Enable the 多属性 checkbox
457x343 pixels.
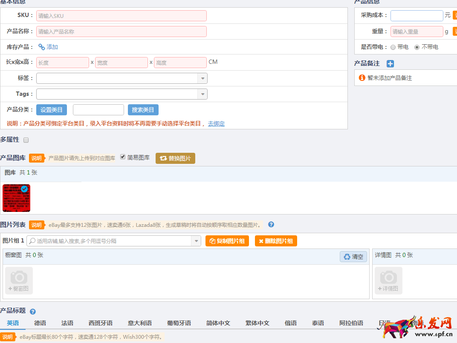[26, 140]
